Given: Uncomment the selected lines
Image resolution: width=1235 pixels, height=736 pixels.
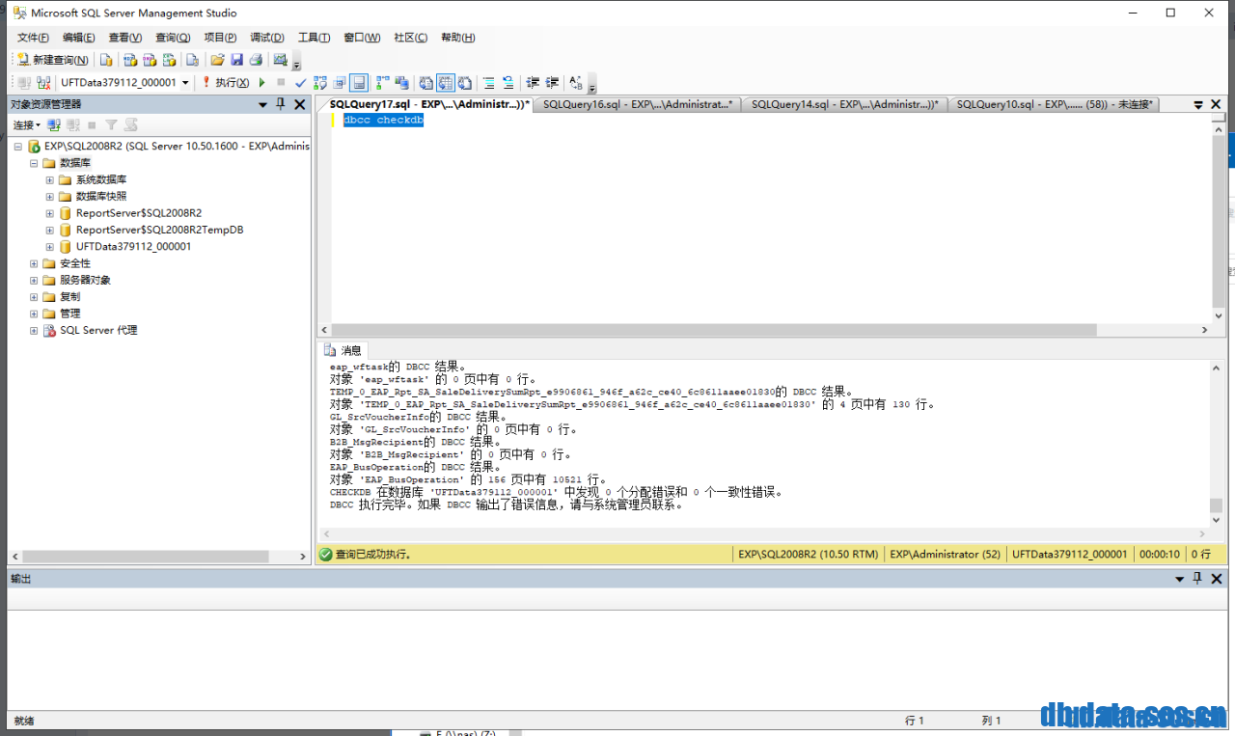Looking at the screenshot, I should tap(508, 83).
